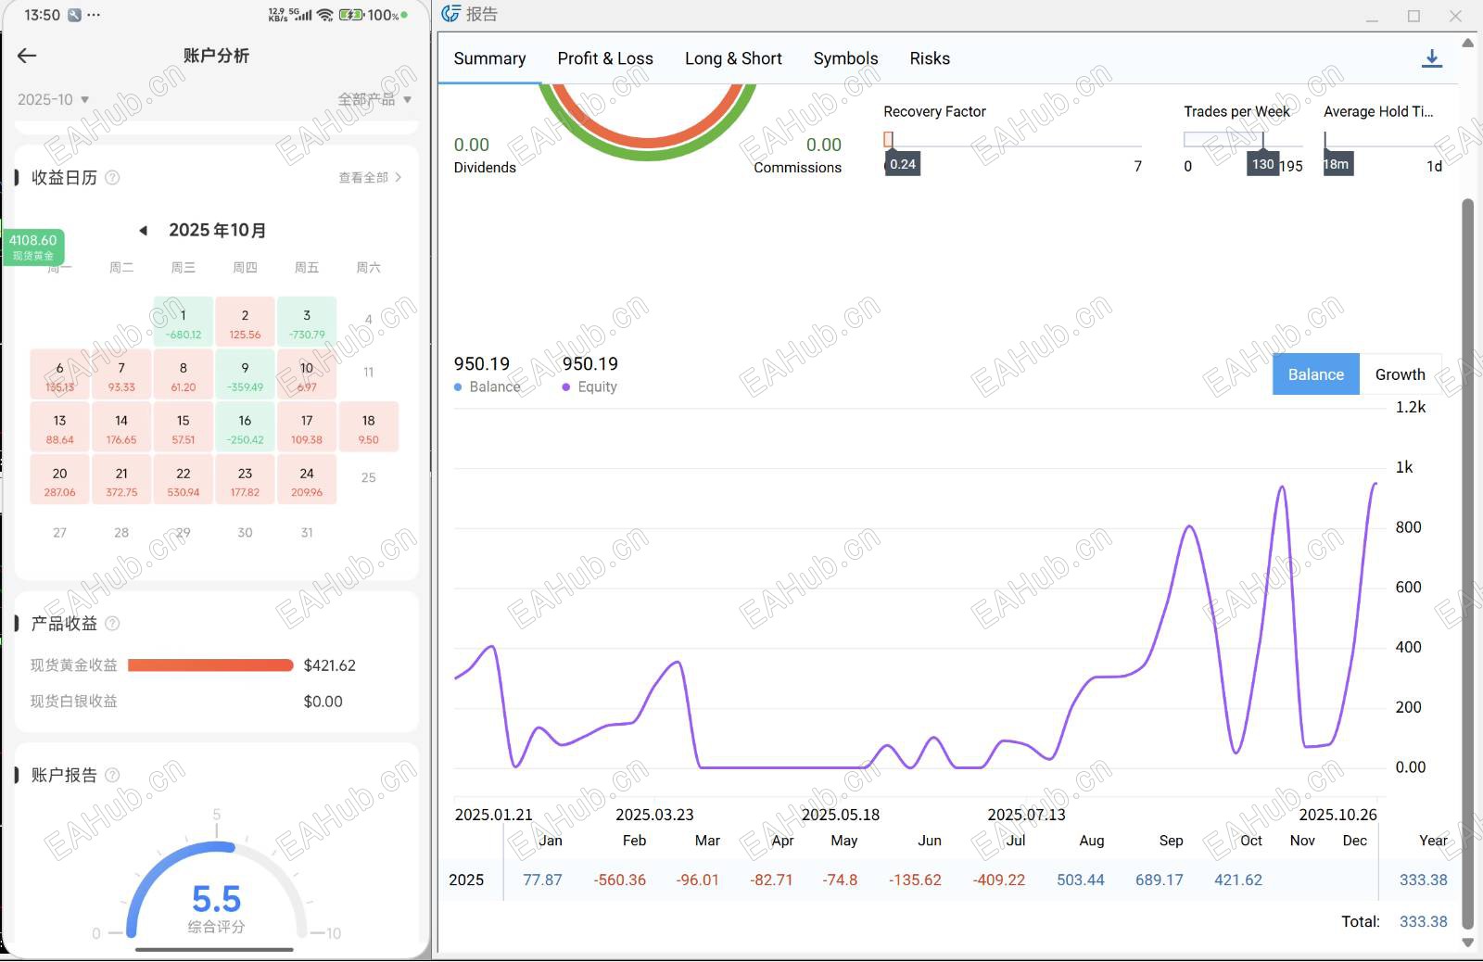Click the 0.00 Commissions value

(824, 145)
